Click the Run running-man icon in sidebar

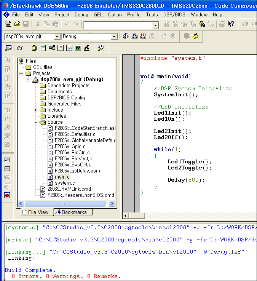[x=7, y=127]
